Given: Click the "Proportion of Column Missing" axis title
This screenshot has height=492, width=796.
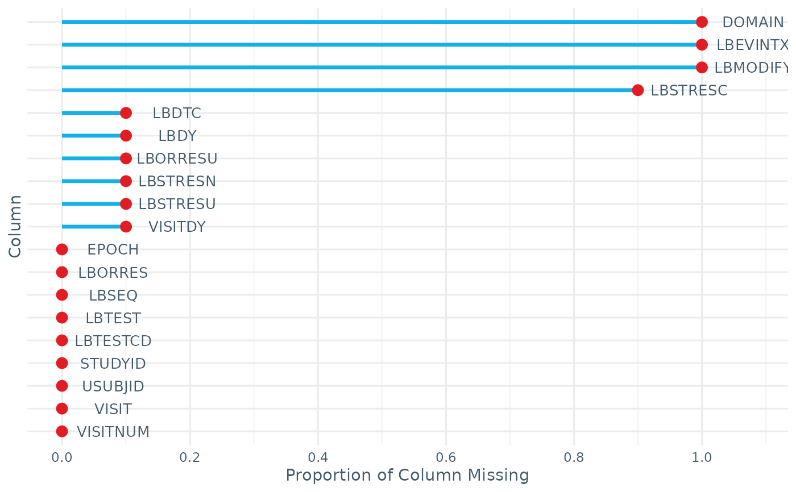Looking at the screenshot, I should click(x=407, y=475).
